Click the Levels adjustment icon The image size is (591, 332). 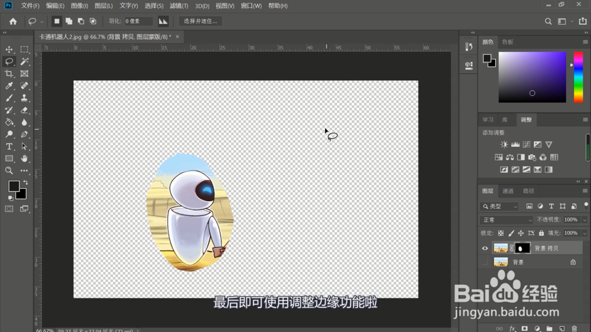tap(515, 144)
